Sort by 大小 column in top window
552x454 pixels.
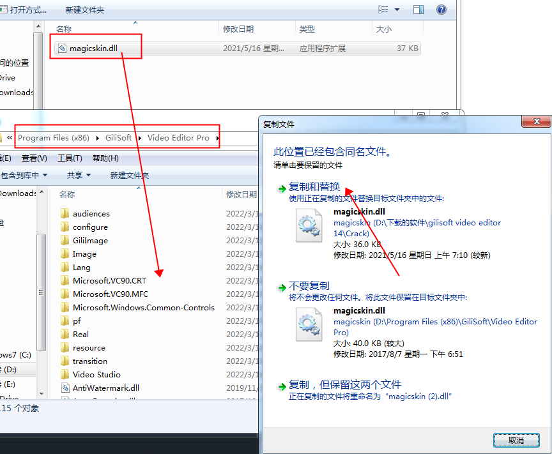[x=384, y=29]
